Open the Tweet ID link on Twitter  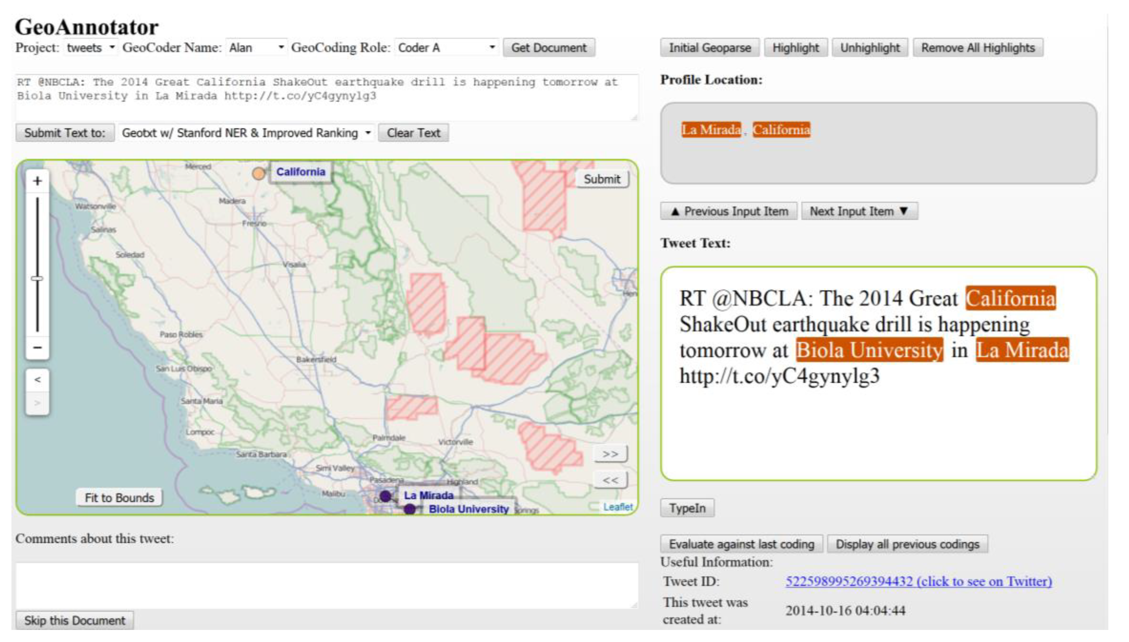[919, 582]
